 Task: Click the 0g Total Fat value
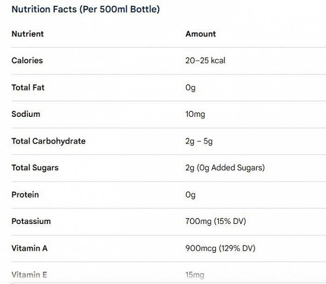point(191,88)
